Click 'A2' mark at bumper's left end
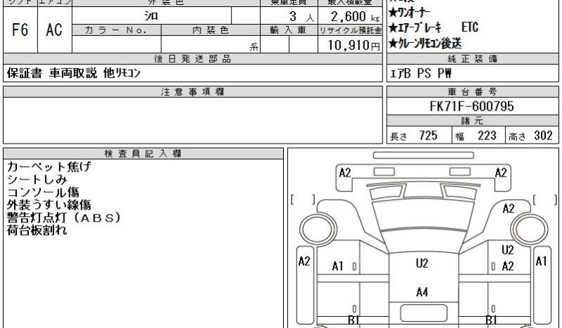This screenshot has width=562, height=328. tap(345, 173)
